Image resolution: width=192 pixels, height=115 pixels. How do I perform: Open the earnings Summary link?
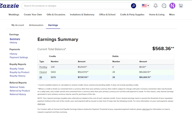pos(15,39)
